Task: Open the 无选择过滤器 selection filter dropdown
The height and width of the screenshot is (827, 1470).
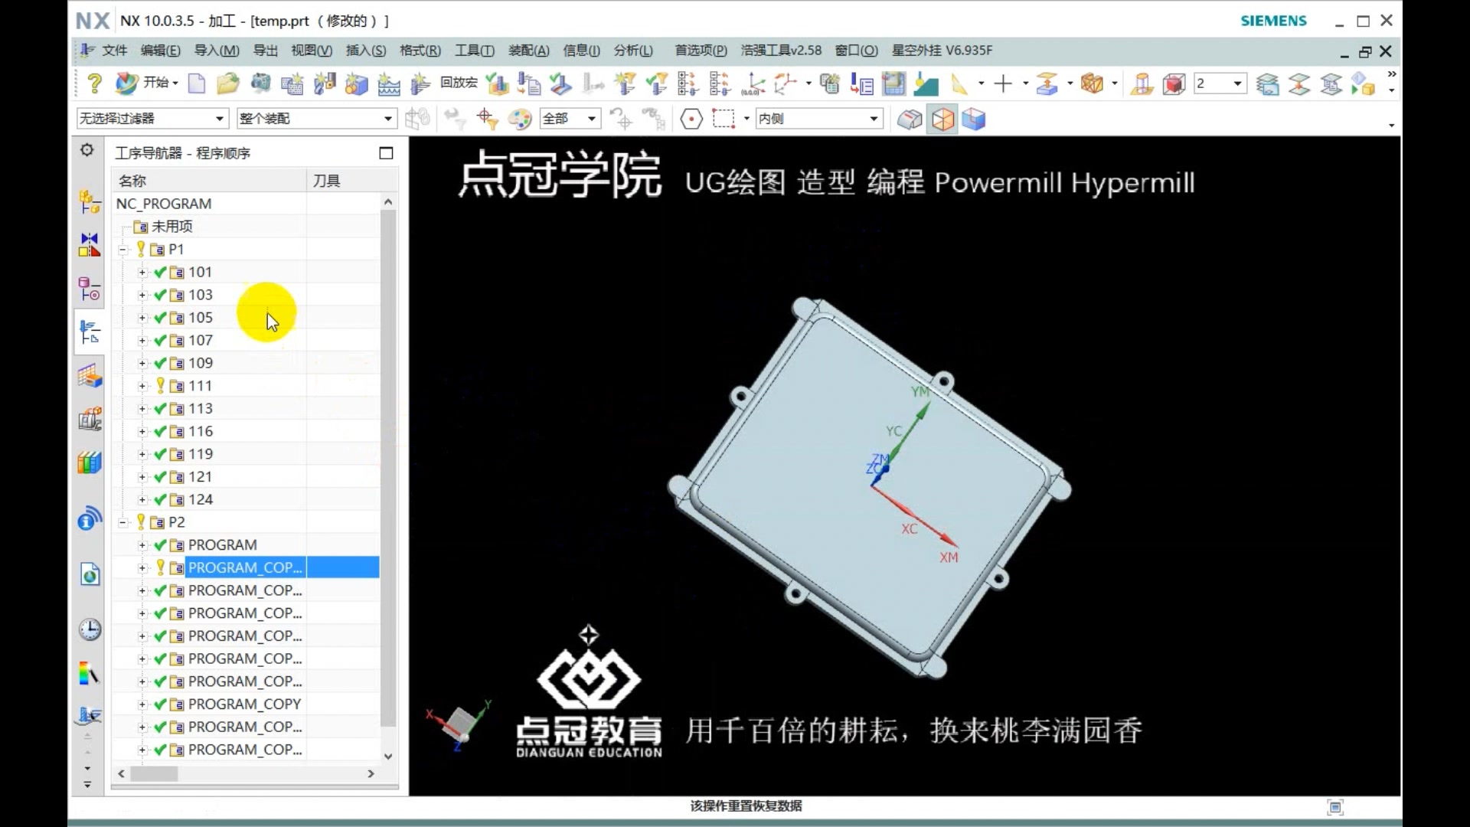Action: [x=219, y=119]
